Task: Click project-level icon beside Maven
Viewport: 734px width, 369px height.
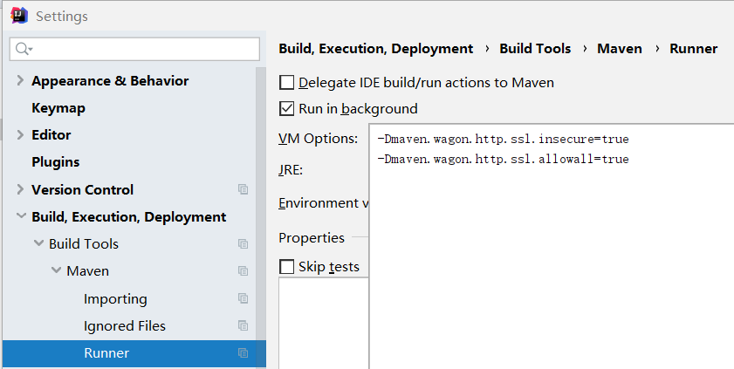Action: 243,270
